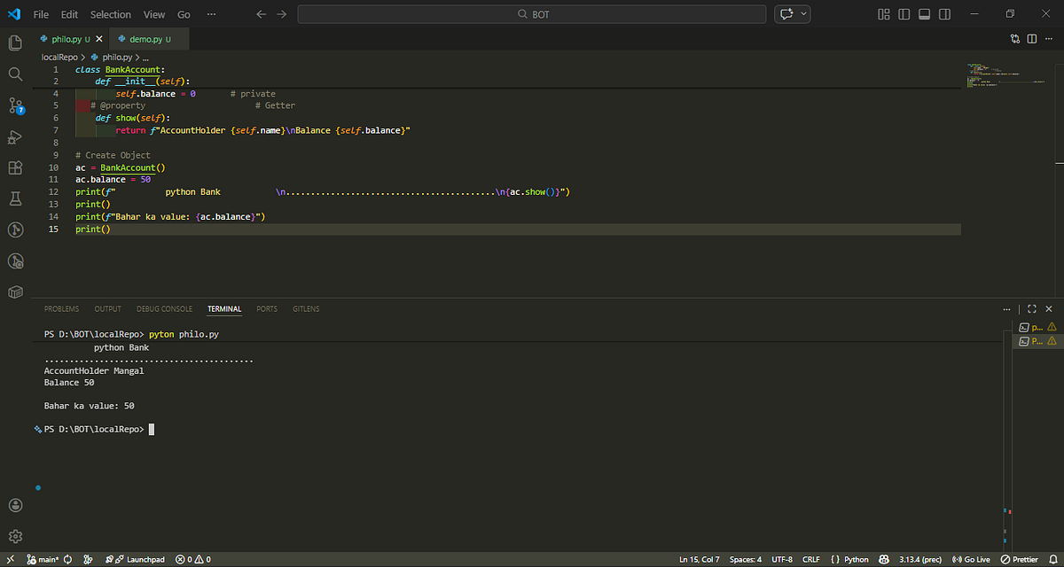Click the Remote window icon in the status bar

click(x=10, y=560)
